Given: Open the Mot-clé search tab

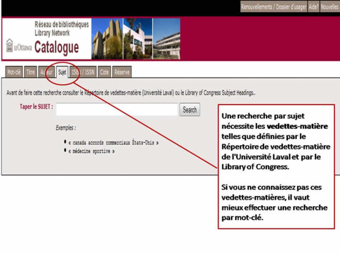Looking at the screenshot, I should point(14,72).
